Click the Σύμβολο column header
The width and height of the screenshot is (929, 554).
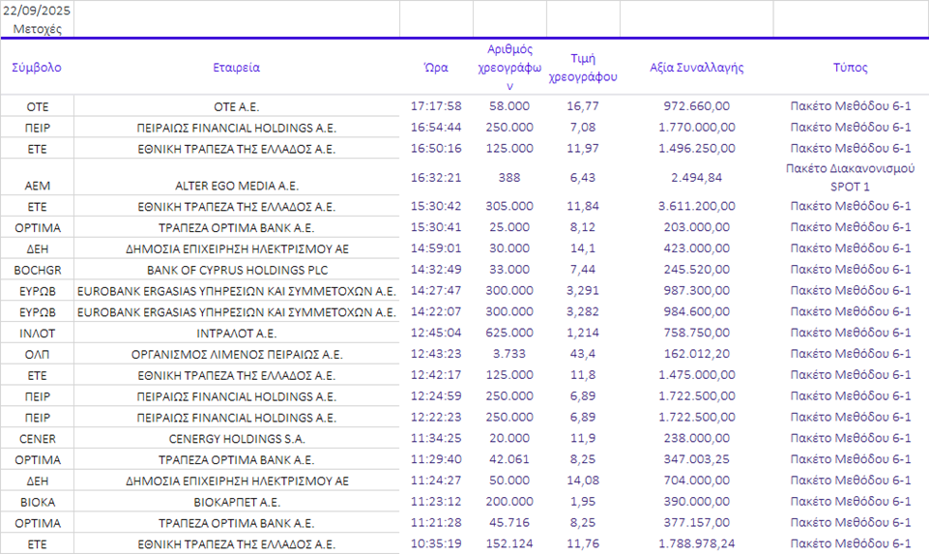pos(37,68)
